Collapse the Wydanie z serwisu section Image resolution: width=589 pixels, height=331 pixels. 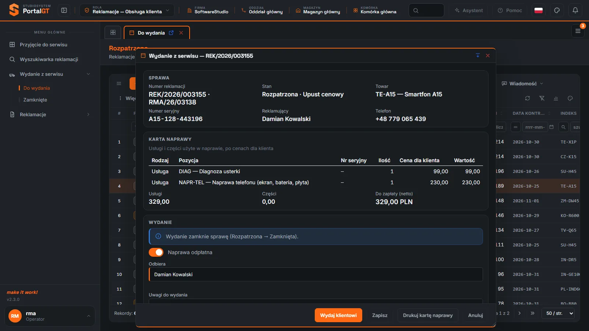(x=50, y=74)
